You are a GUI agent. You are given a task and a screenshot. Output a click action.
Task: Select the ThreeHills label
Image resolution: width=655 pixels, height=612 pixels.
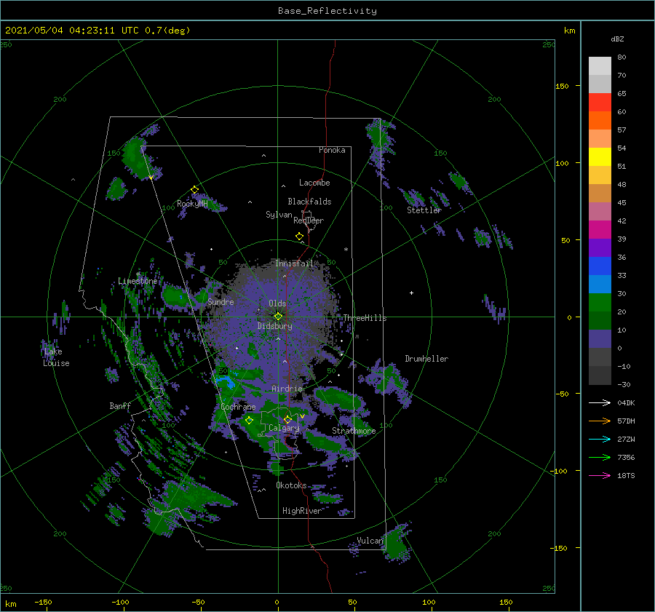click(365, 318)
